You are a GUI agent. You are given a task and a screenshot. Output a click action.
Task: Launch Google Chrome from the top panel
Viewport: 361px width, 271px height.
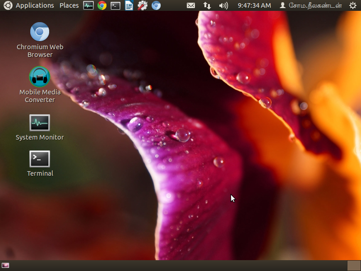[x=102, y=5]
